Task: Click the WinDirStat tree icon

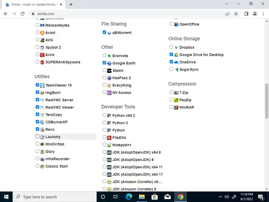Action: coord(42,144)
